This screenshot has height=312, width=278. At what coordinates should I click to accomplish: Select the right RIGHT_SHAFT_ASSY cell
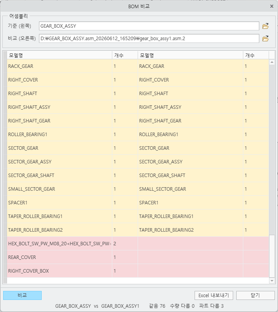[190, 107]
